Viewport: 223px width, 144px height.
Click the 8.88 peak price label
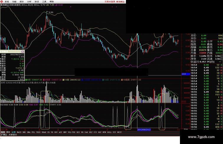click(x=51, y=12)
